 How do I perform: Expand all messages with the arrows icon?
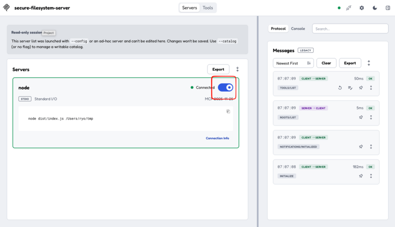[x=369, y=63]
